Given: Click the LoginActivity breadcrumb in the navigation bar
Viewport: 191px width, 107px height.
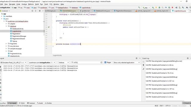Looking at the screenshot, I should coord(85,7).
